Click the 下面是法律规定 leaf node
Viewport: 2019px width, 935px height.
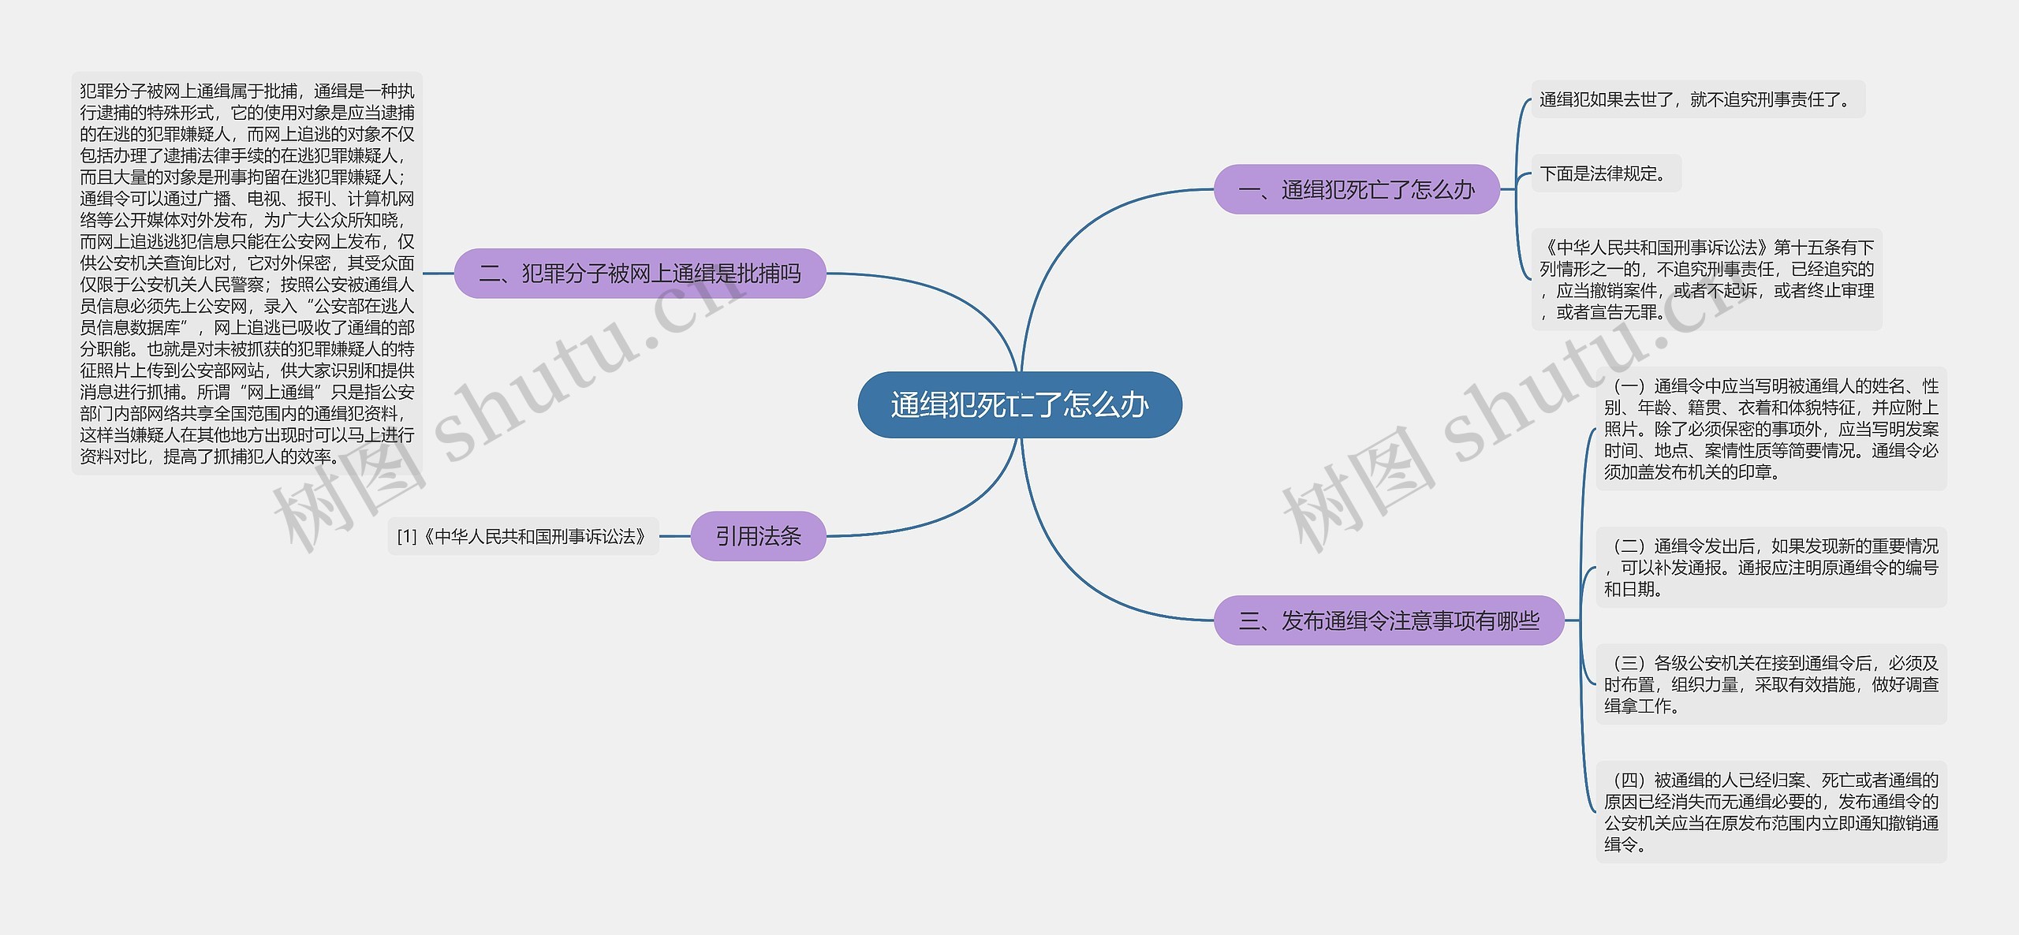[1605, 173]
